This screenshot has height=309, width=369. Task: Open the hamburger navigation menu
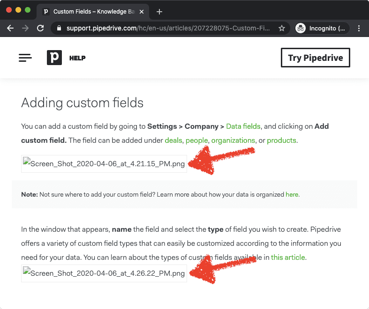click(x=25, y=58)
